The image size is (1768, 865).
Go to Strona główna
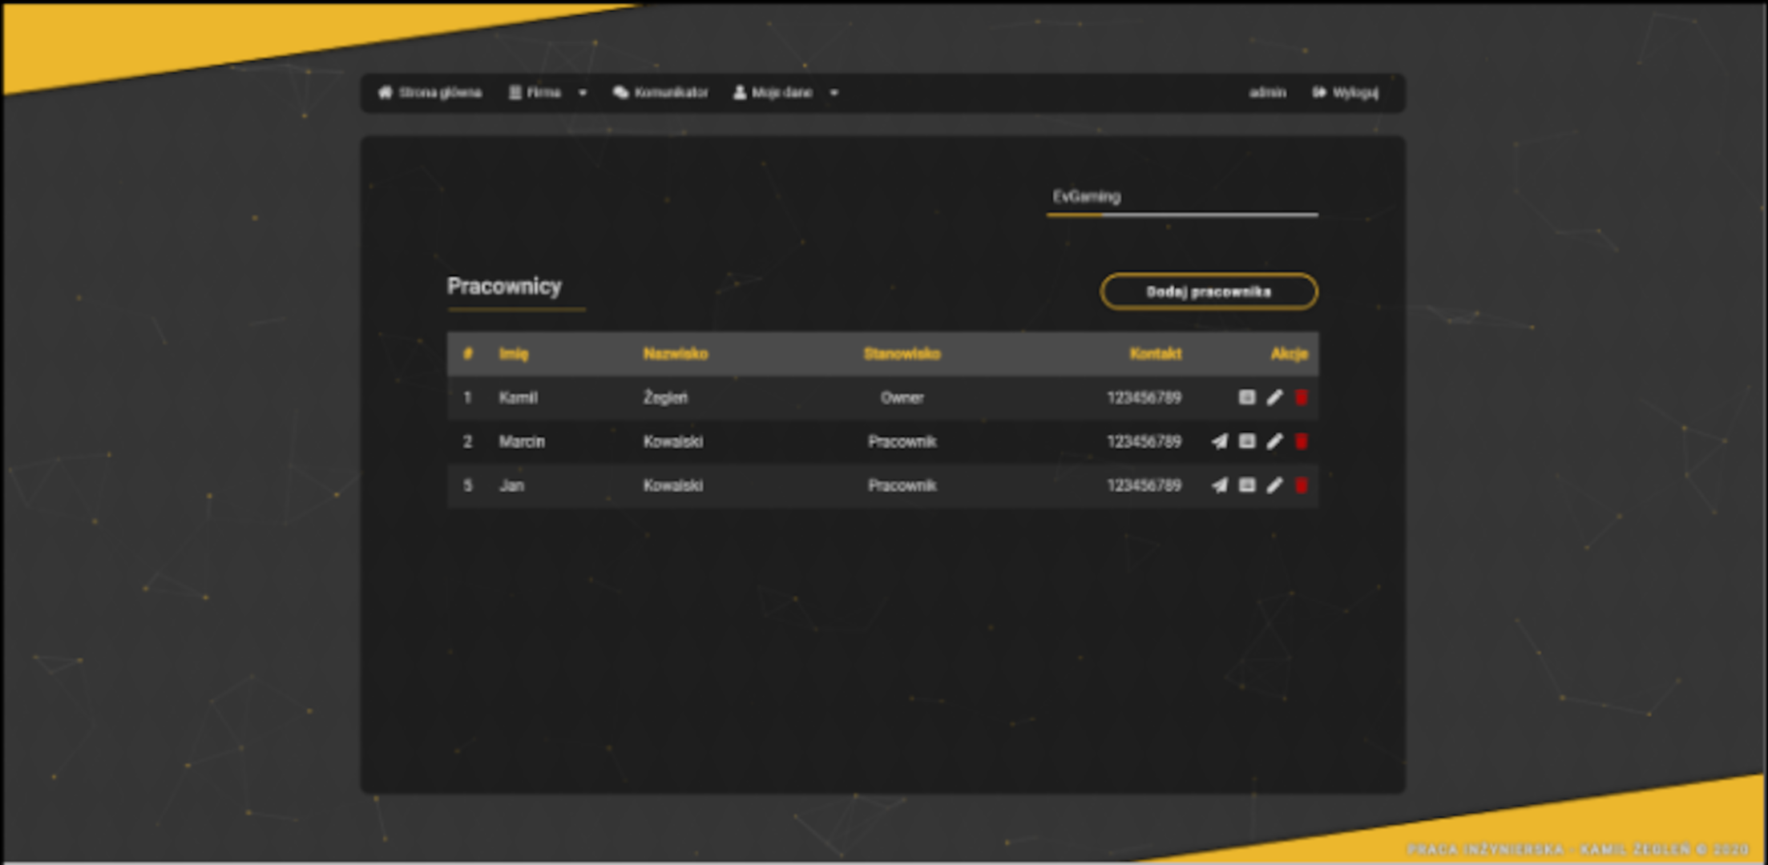[x=430, y=93]
